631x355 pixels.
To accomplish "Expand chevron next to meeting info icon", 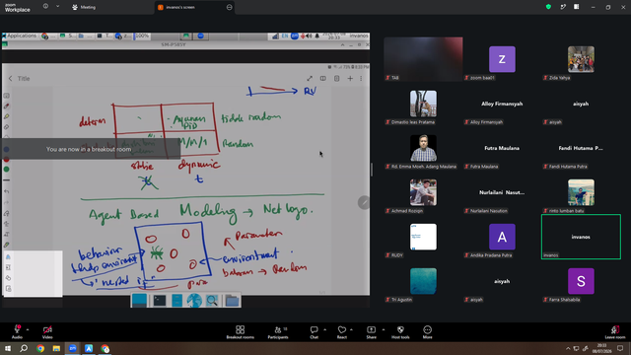I will [57, 6].
